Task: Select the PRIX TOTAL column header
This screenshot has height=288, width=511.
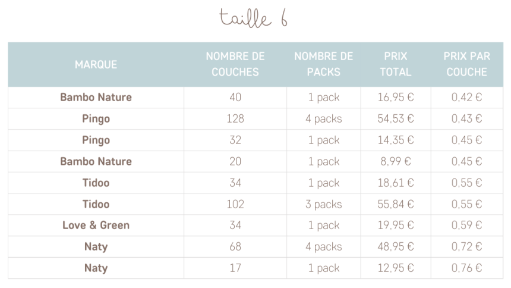Action: click(396, 64)
